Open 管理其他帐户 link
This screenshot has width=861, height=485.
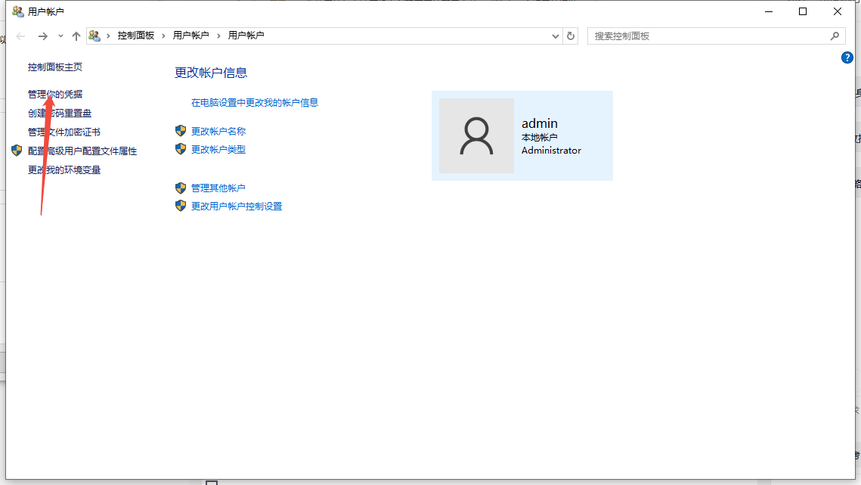pos(218,188)
